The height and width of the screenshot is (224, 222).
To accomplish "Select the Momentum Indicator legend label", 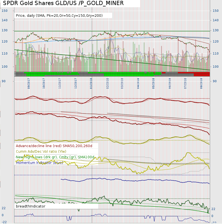I will click(x=39, y=162).
